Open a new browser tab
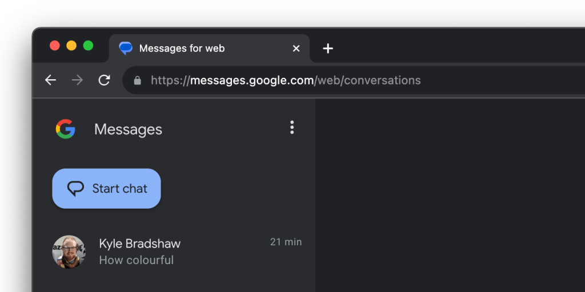585x292 pixels. pos(328,49)
